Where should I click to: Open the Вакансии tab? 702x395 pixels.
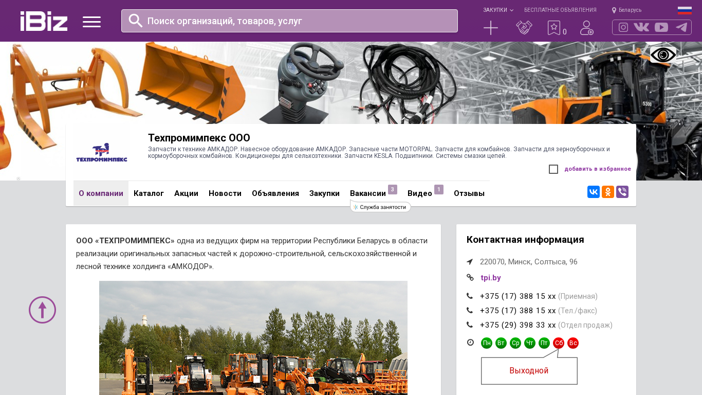368,193
